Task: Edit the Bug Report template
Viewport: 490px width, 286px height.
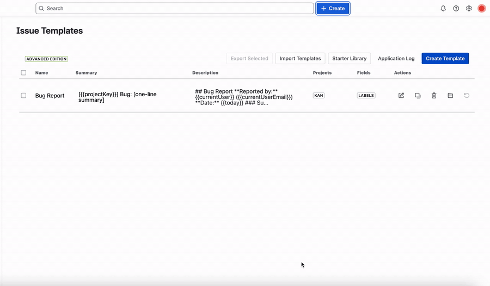Action: click(x=401, y=96)
